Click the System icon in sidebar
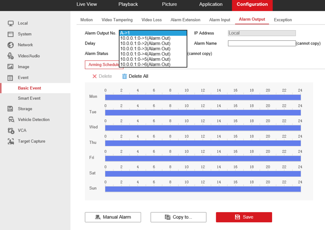The height and width of the screenshot is (230, 325). pos(10,34)
